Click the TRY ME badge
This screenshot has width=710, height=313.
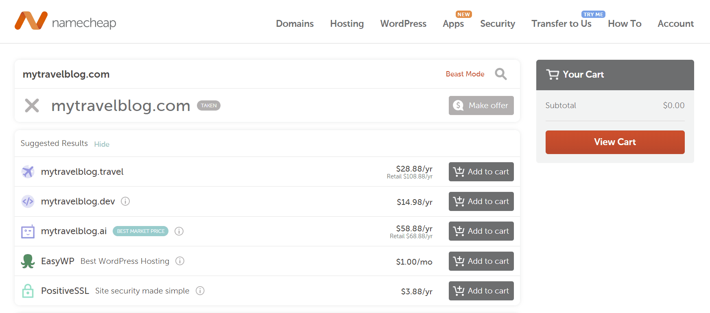pyautogui.click(x=594, y=14)
